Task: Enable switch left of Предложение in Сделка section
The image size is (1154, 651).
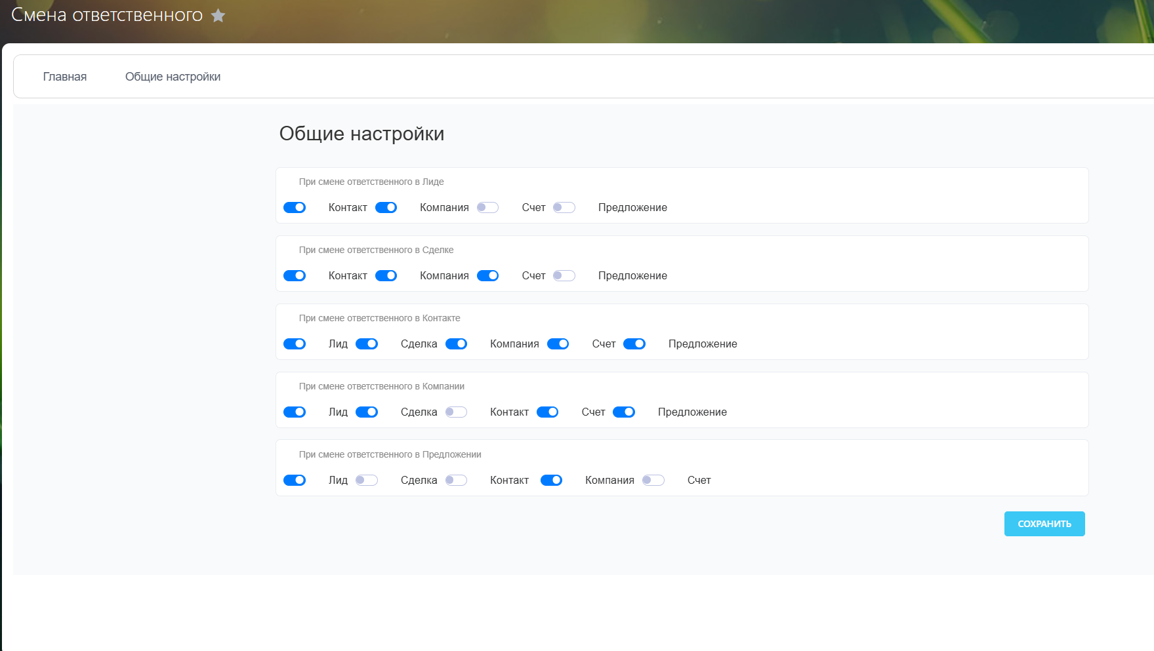Action: (x=564, y=276)
